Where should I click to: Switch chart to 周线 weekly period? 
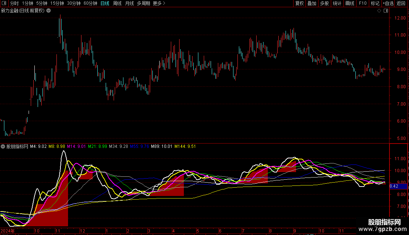point(117,3)
